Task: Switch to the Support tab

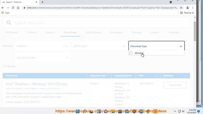Action: [x=50, y=32]
